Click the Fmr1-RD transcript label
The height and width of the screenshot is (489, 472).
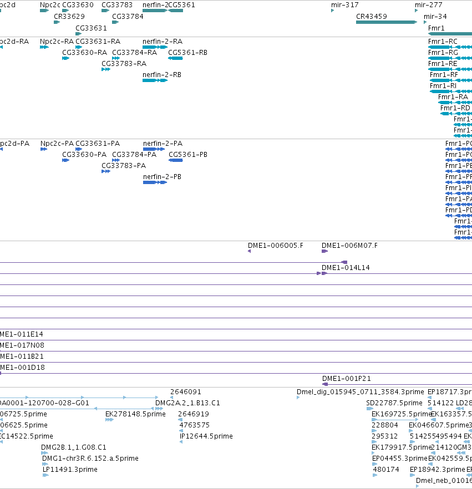[x=455, y=108]
